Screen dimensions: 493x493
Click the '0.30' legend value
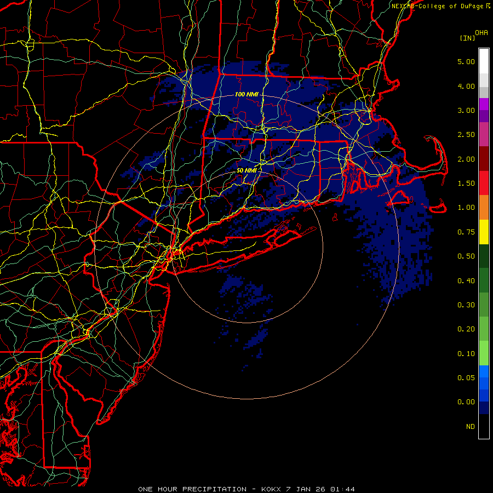(x=466, y=305)
